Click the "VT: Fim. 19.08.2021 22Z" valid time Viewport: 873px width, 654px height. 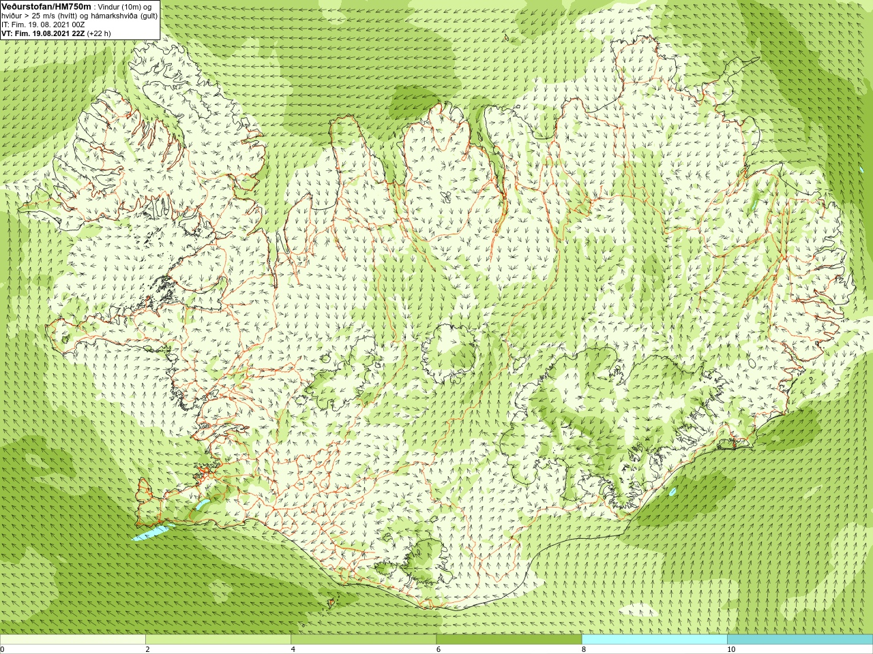coord(44,33)
